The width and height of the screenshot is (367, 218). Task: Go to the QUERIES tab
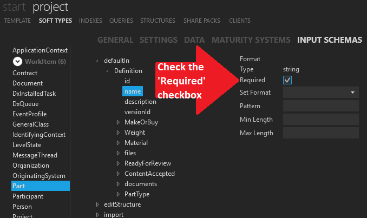[121, 21]
